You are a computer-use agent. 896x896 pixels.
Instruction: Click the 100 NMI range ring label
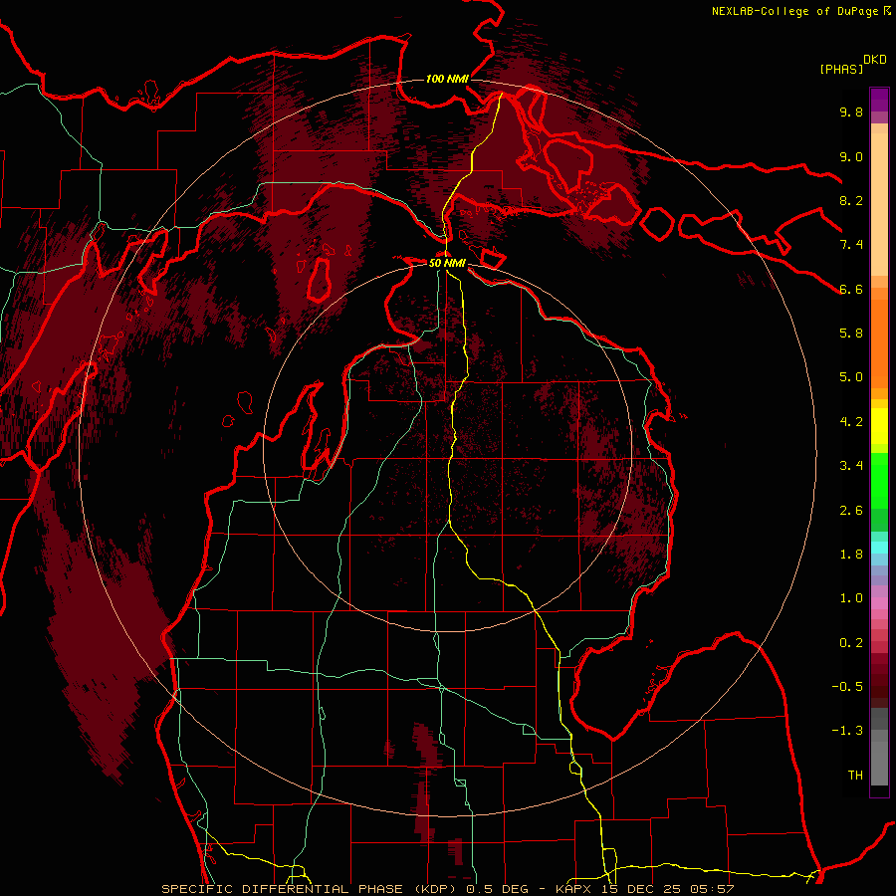click(447, 79)
